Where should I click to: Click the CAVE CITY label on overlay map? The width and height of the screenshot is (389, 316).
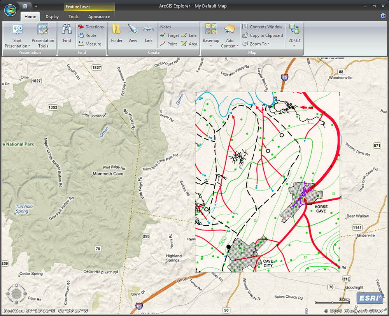(x=268, y=263)
